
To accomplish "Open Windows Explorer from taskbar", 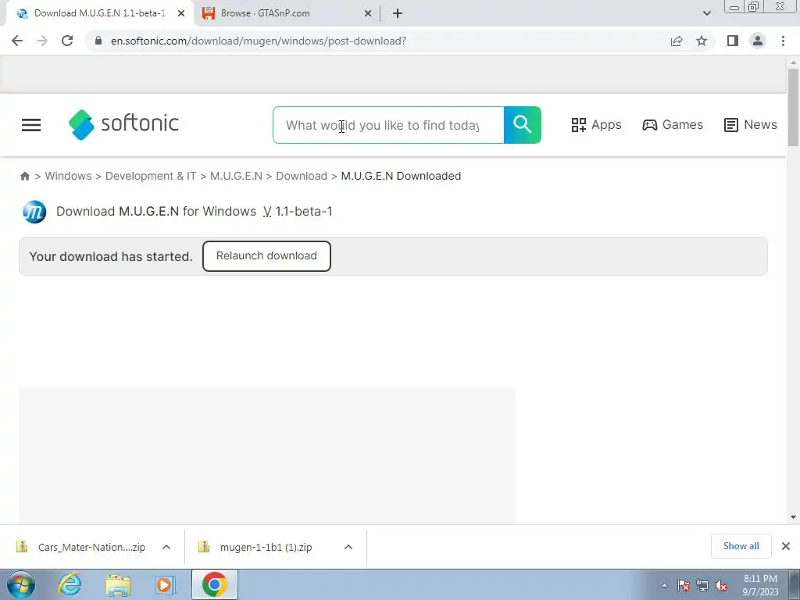I will (118, 584).
